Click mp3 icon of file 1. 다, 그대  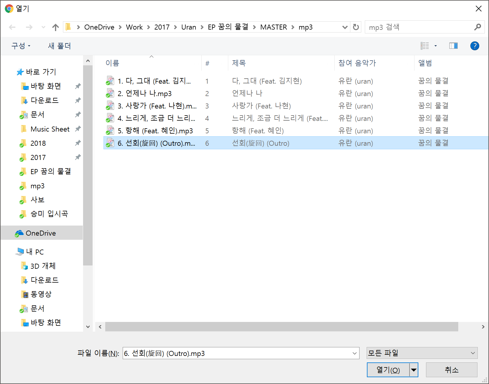[110, 81]
